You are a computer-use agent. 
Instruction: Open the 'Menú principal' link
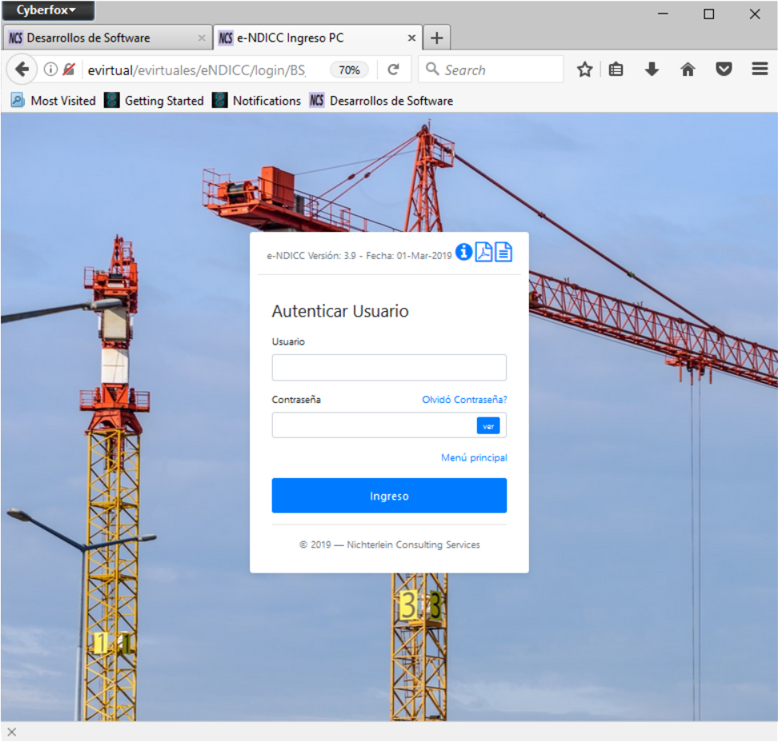474,458
